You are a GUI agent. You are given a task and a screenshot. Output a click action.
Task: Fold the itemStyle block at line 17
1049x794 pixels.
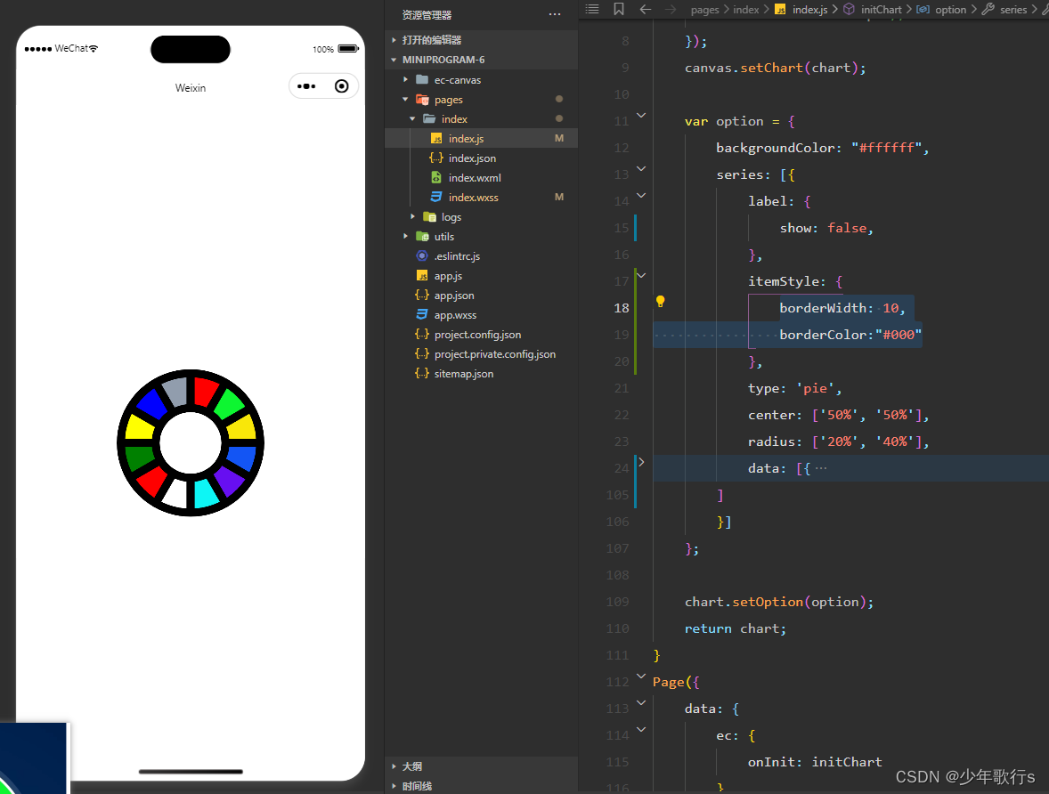pos(641,275)
